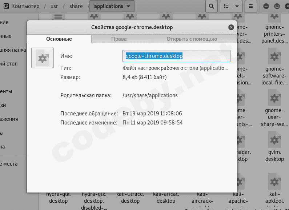
Task: Select gnome-software-local-file desktop icon
Action: point(274,56)
